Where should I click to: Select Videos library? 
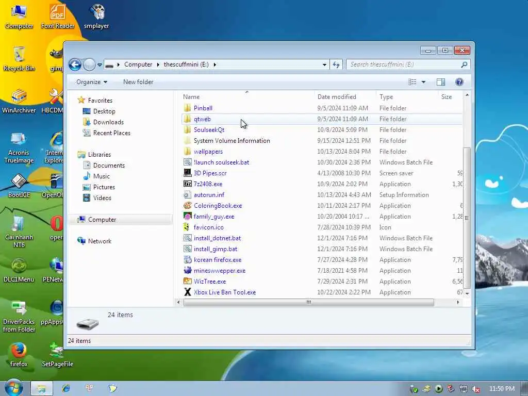click(103, 197)
